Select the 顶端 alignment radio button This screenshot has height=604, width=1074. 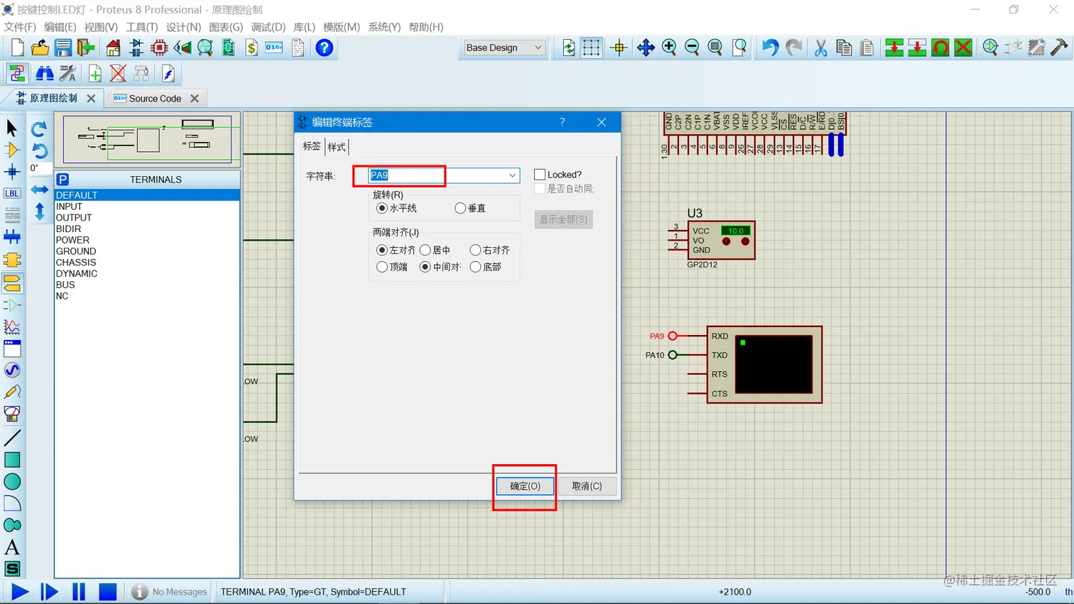tap(382, 267)
